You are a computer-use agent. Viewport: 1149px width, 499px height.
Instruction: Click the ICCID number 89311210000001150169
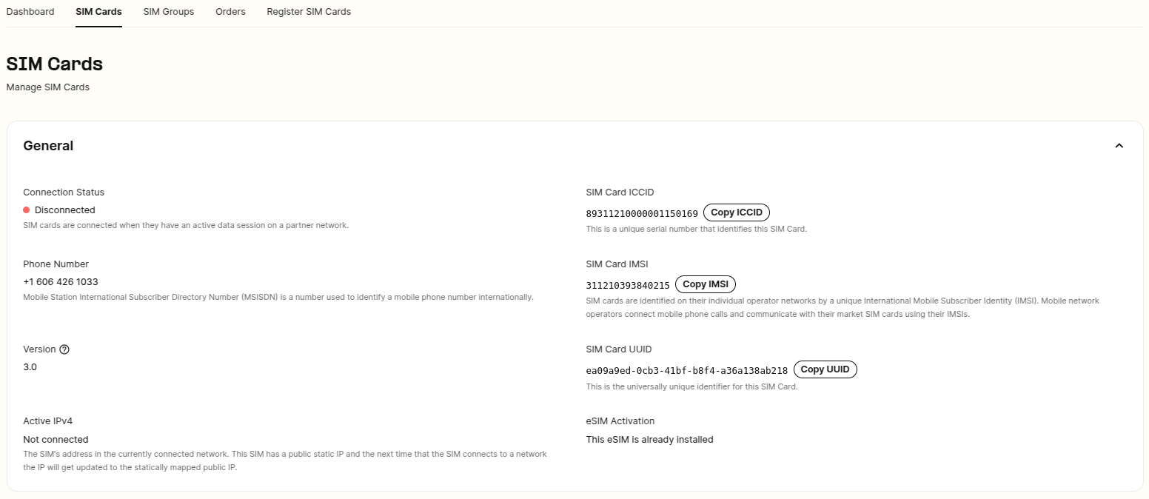642,214
